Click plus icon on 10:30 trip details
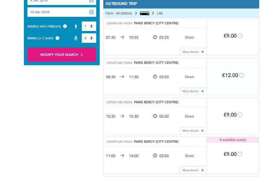This screenshot has height=177, width=276. click(x=202, y=131)
